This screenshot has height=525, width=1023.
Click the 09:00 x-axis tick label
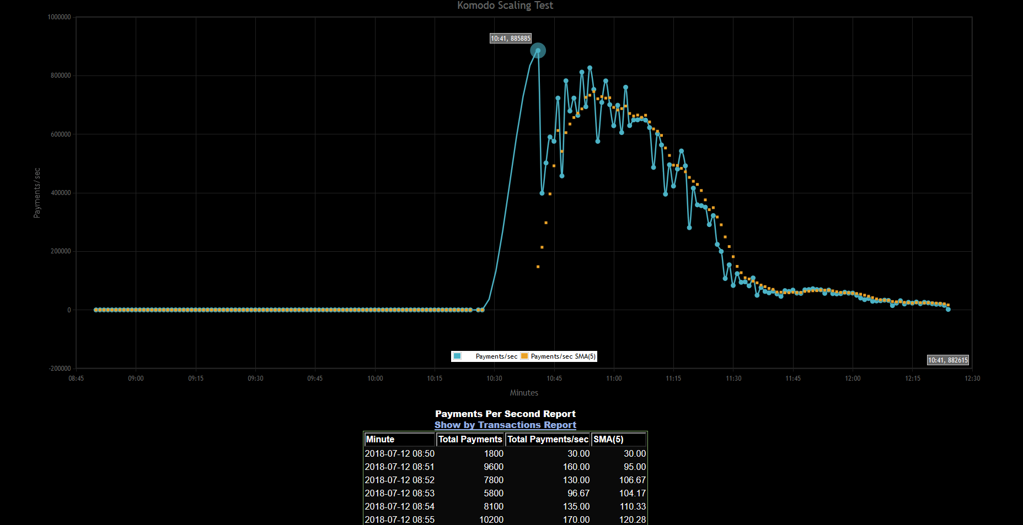[136, 378]
